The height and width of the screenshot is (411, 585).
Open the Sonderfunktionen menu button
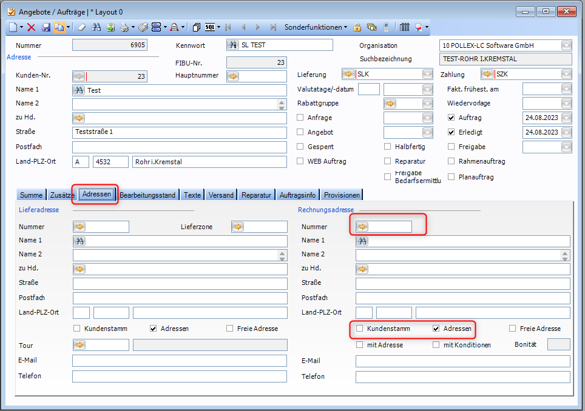tap(316, 27)
